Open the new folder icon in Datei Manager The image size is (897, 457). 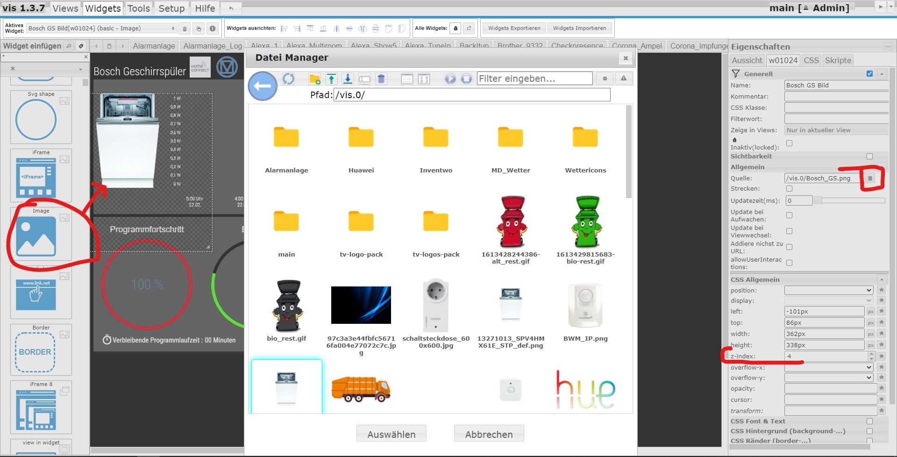315,79
